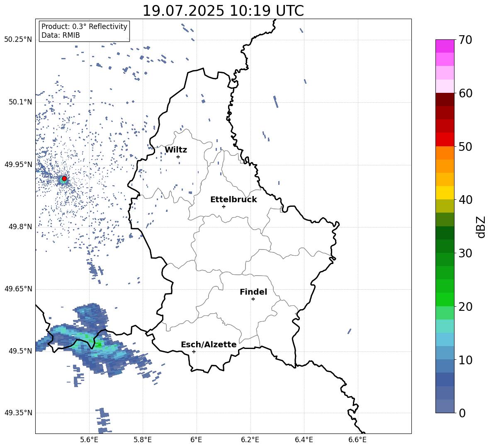Click the 40 tick on colorbar

[465, 200]
